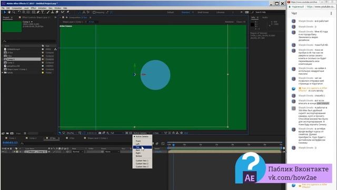Screen dimensions: 337x190
Task: Open the Animation menu
Action: tap(42, 8)
